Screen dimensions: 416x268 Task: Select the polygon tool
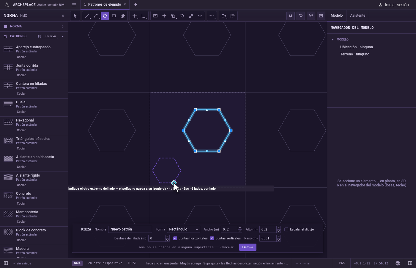tap(105, 16)
